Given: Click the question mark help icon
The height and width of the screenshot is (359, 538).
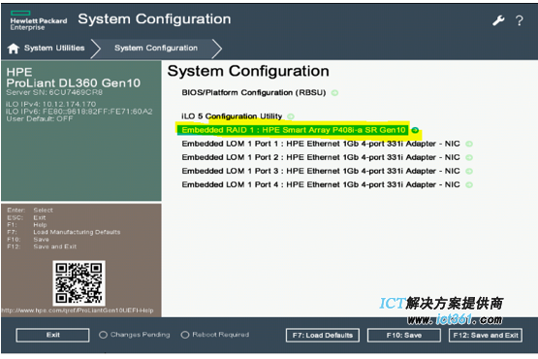Looking at the screenshot, I should [520, 21].
